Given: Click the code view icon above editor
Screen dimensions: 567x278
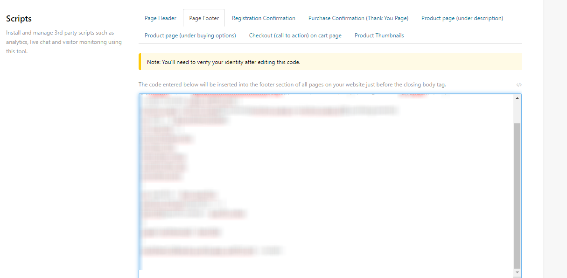Looking at the screenshot, I should (519, 85).
